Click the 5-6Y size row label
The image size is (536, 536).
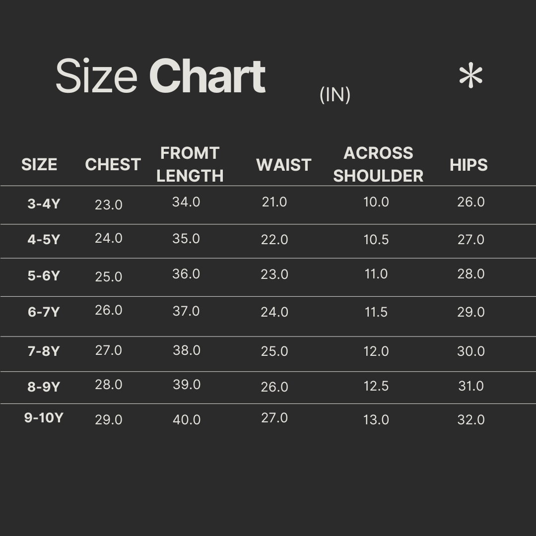44,276
